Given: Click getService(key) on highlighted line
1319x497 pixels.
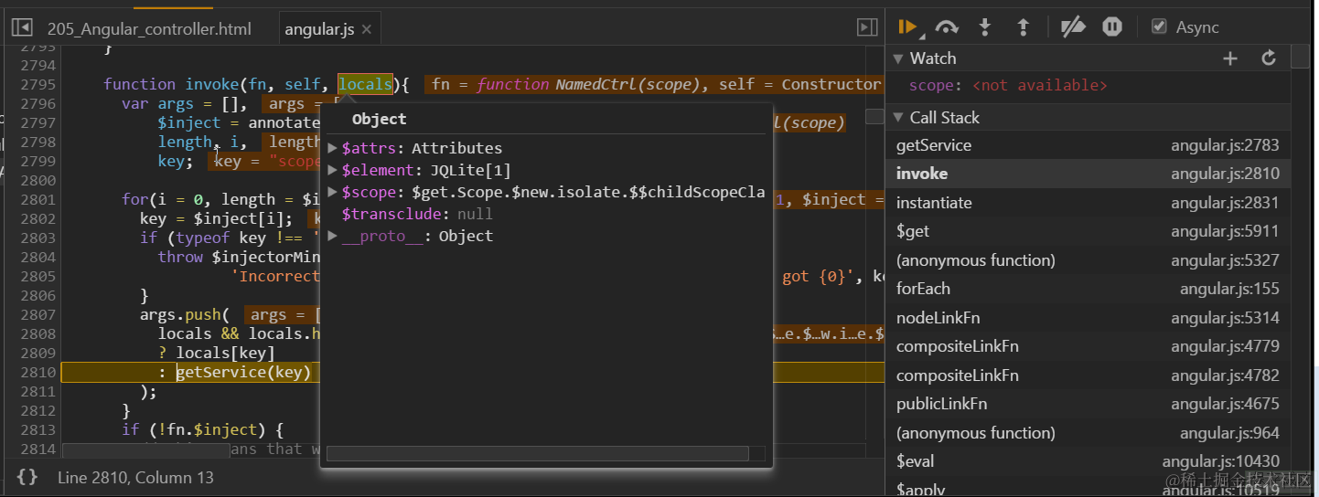Looking at the screenshot, I should click(x=243, y=373).
